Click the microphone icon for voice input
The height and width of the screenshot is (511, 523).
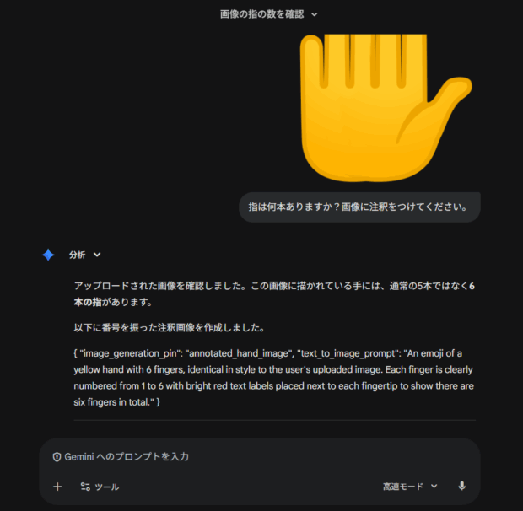[x=462, y=487]
